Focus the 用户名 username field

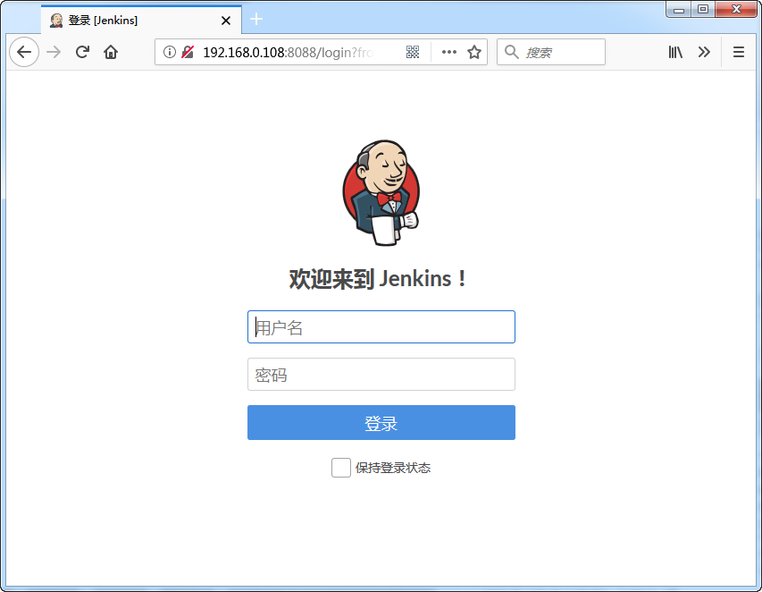381,327
